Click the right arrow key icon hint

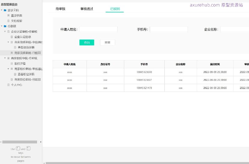pos(28,148)
